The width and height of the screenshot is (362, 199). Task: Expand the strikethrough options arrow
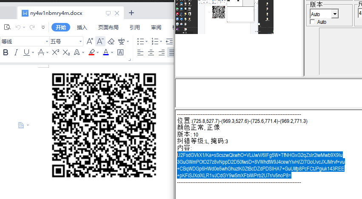[x=47, y=53]
